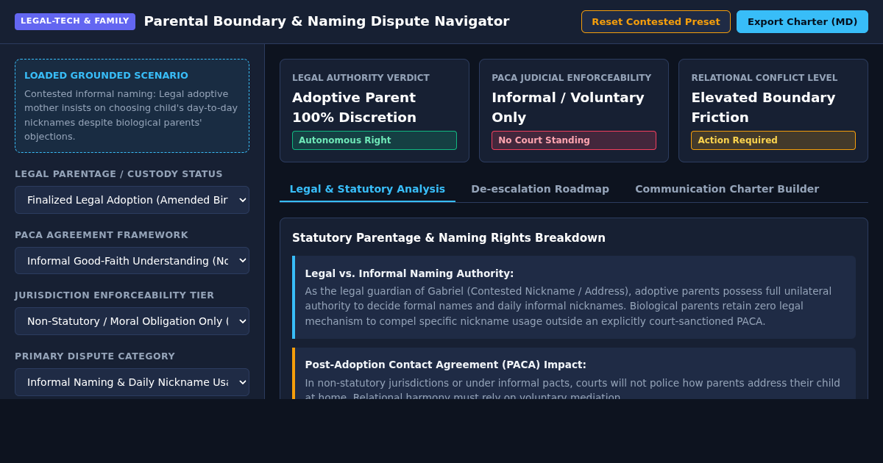Open the De-escalation Roadmap tab
Viewport: 883px width, 463px height.
(x=540, y=189)
